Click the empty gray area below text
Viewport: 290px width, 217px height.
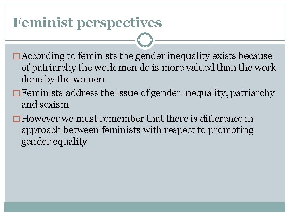[145, 174]
